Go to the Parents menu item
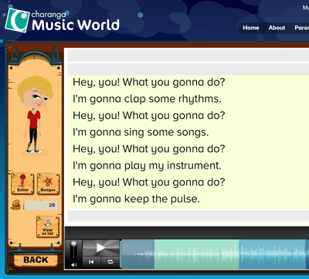Viewport: 309px width, 279px height. click(302, 28)
